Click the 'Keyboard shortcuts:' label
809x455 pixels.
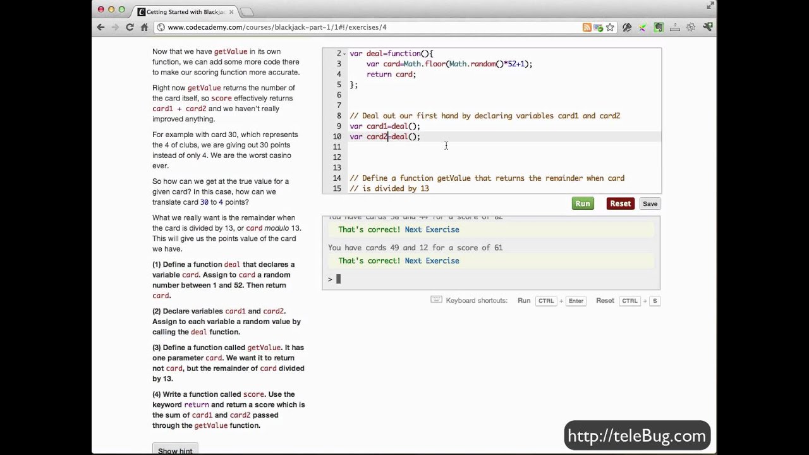[x=477, y=300]
